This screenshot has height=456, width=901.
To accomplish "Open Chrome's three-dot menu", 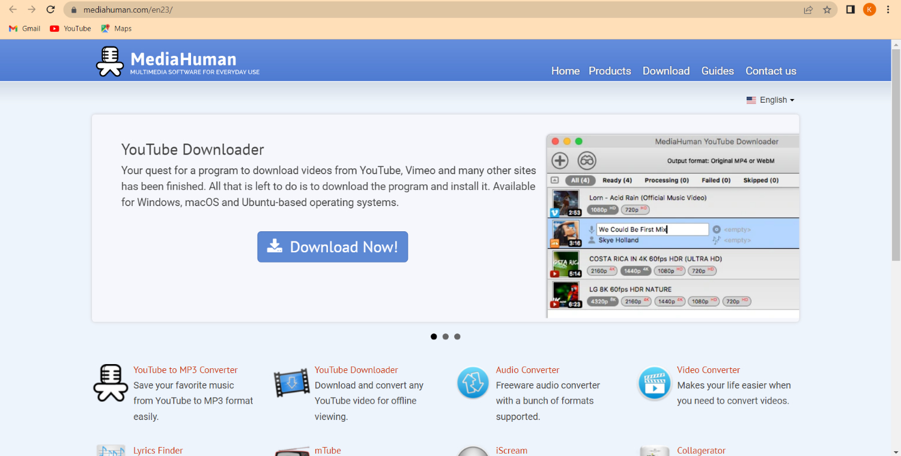I will pos(888,10).
